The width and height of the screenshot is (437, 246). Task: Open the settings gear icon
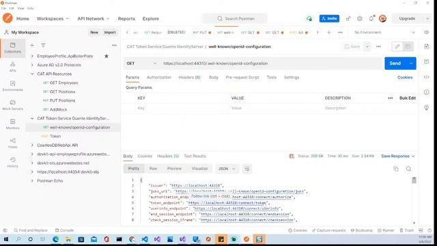click(x=360, y=18)
